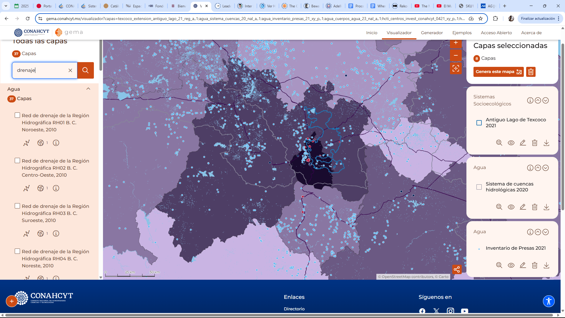Image resolution: width=565 pixels, height=318 pixels.
Task: Click the share map icon
Action: (x=457, y=269)
